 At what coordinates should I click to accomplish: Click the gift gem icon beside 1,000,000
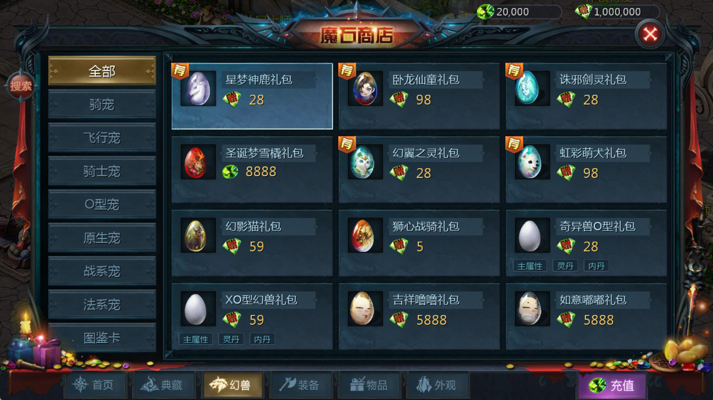coord(583,11)
